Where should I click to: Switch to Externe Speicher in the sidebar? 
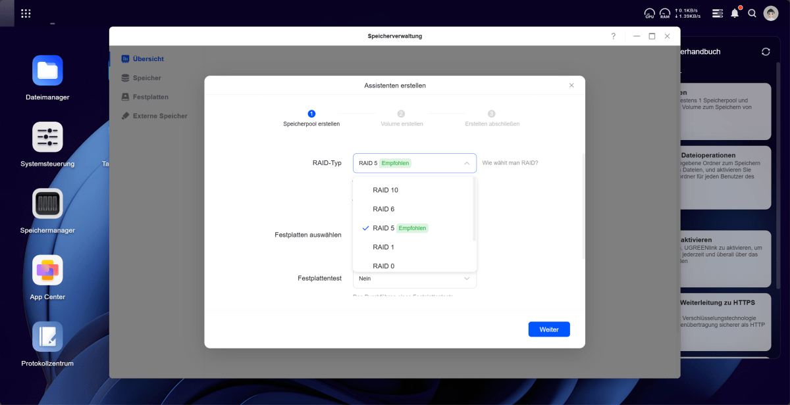click(x=154, y=116)
